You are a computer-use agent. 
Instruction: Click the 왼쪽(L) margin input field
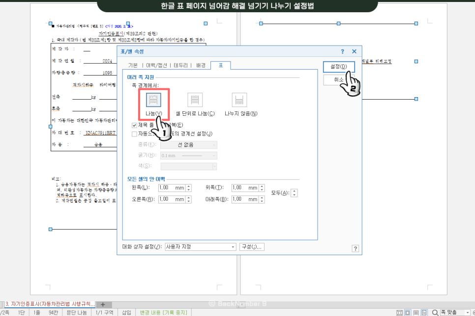coord(172,188)
